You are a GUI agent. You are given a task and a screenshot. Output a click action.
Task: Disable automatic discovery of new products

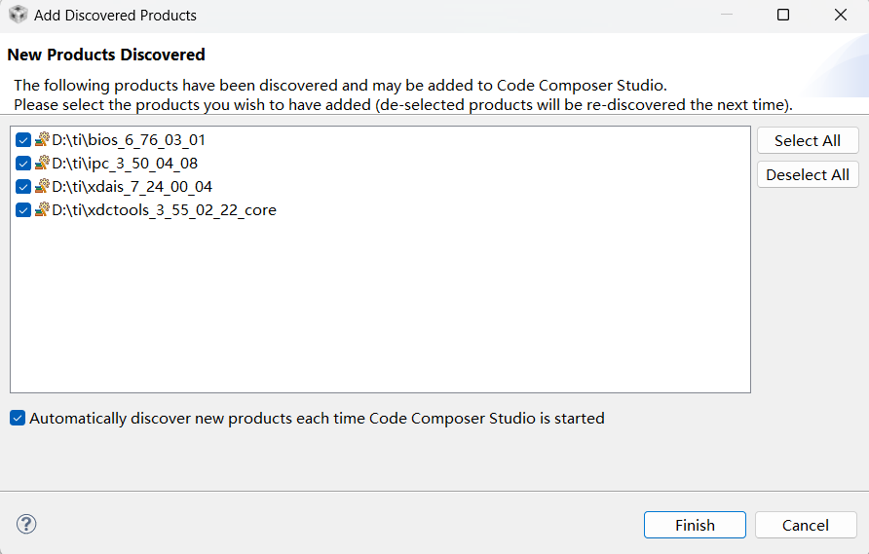coord(18,419)
